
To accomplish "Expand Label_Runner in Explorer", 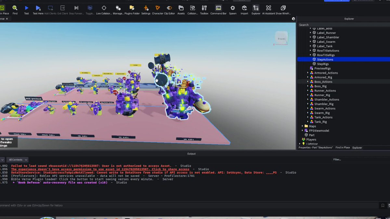I will [310, 33].
